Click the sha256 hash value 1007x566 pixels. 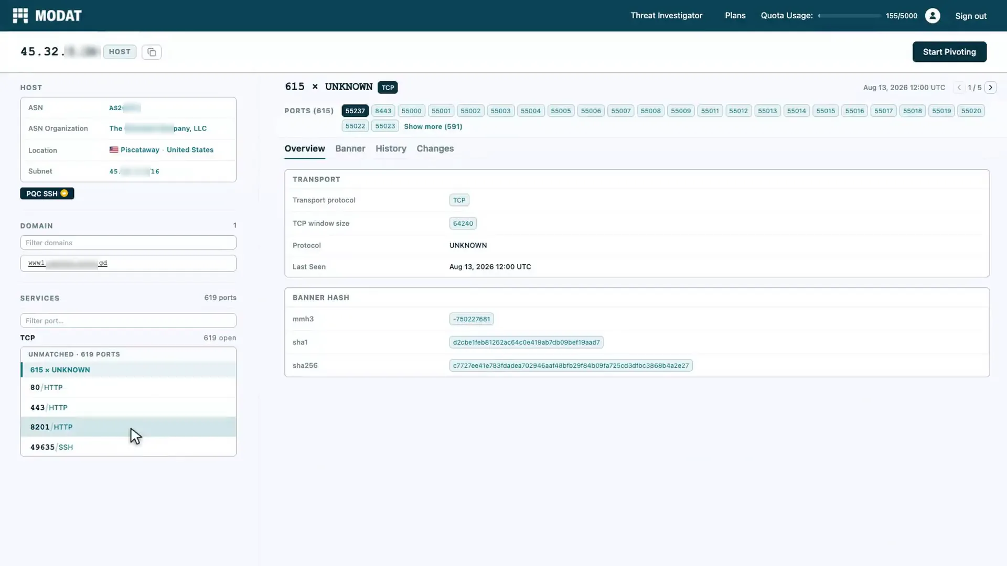point(571,366)
